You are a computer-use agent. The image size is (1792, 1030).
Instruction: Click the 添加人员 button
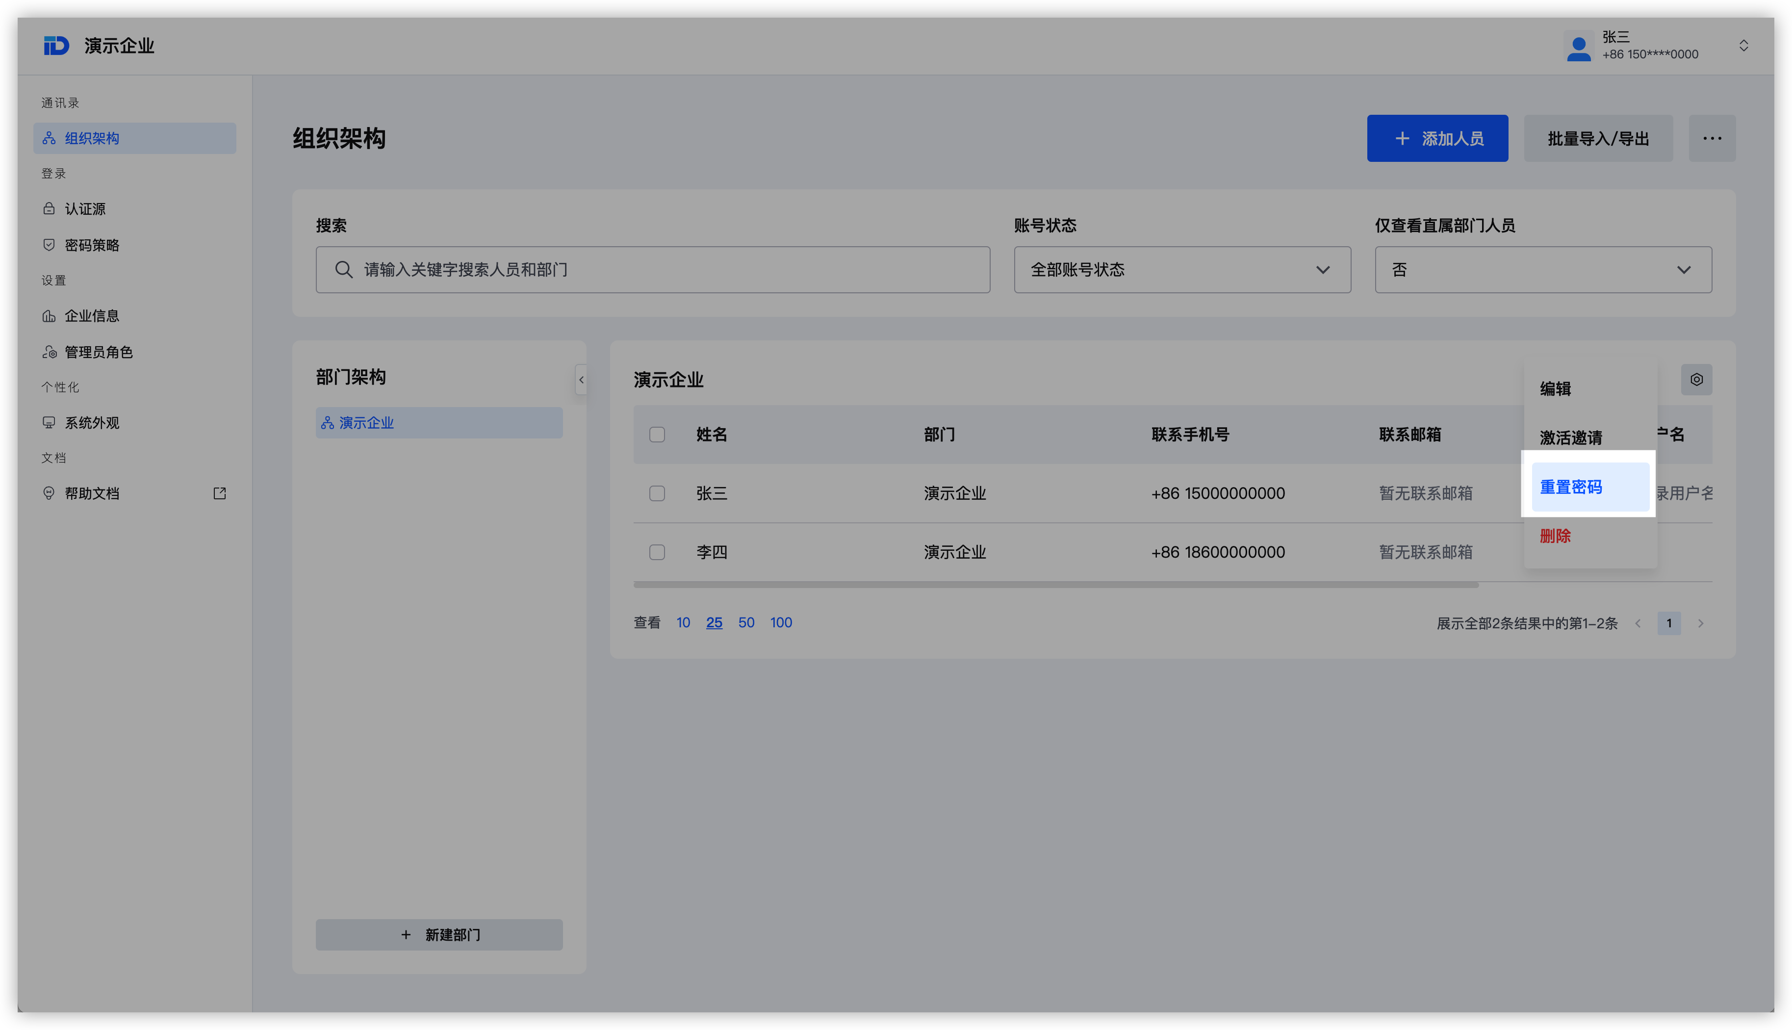pos(1437,138)
